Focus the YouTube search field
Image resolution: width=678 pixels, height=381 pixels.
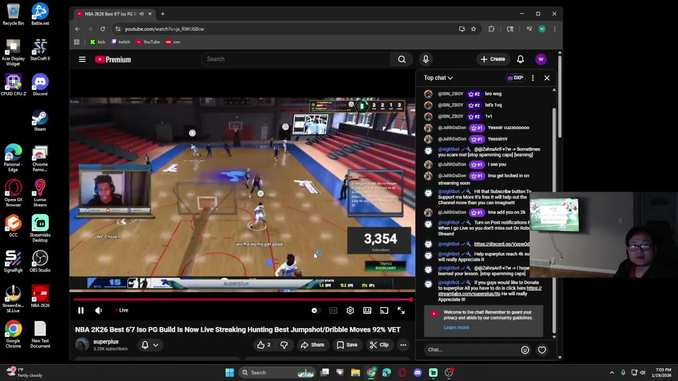[x=296, y=59]
